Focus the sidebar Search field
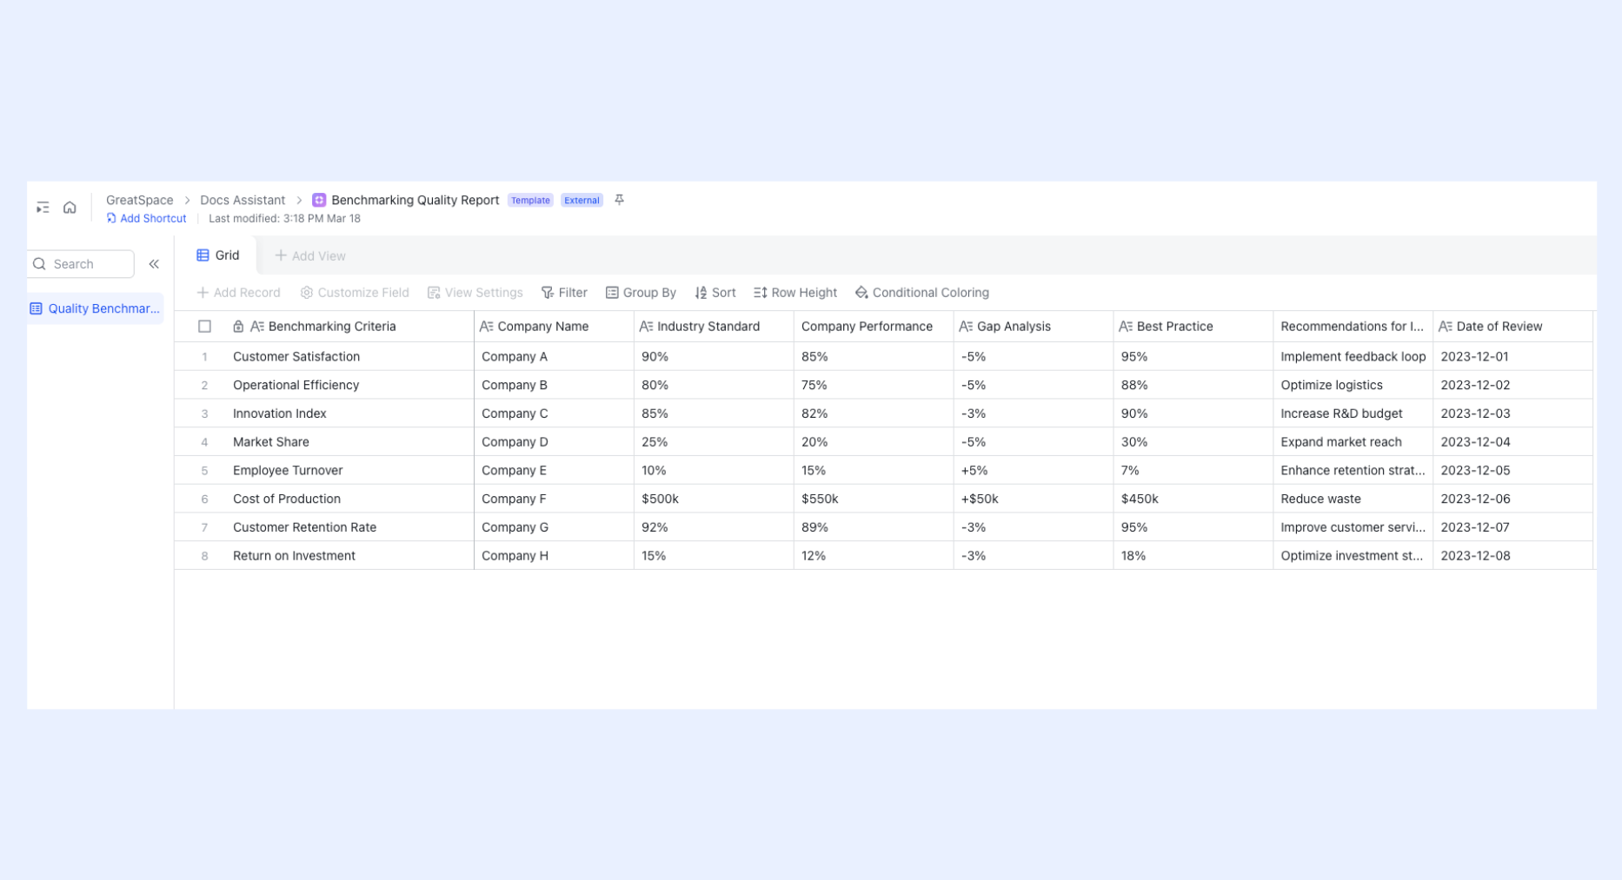 (x=81, y=264)
